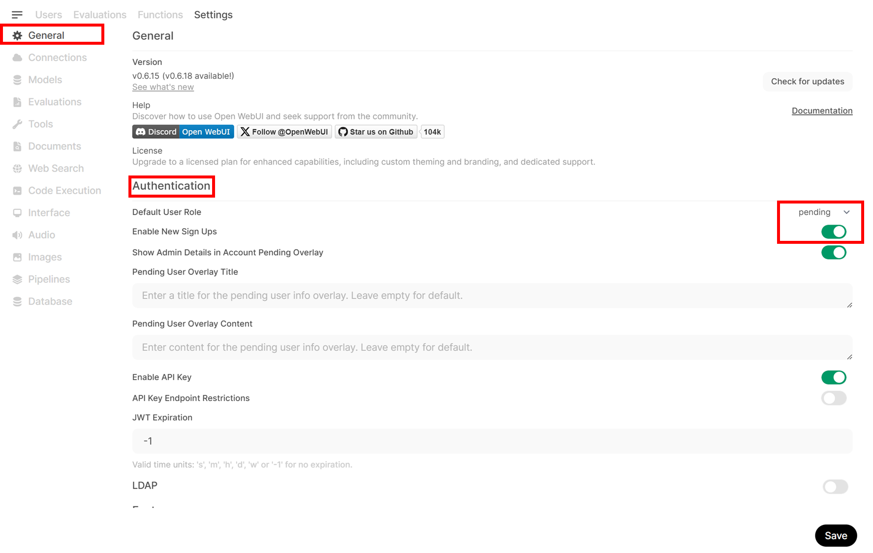Toggle Show Admin Details in Pending Overlay

[x=834, y=253]
